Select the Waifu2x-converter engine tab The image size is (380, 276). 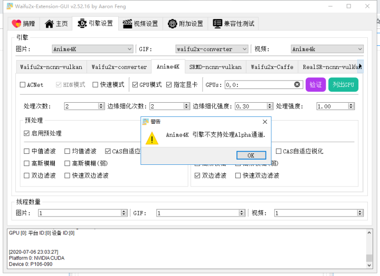pos(119,67)
